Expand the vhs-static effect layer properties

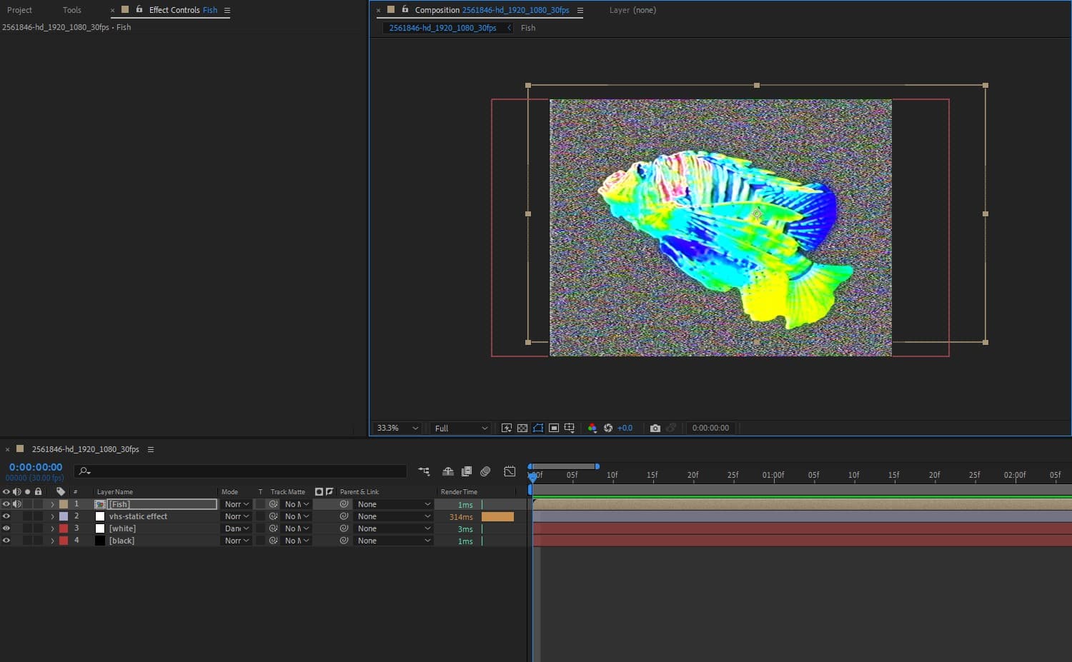click(x=52, y=516)
